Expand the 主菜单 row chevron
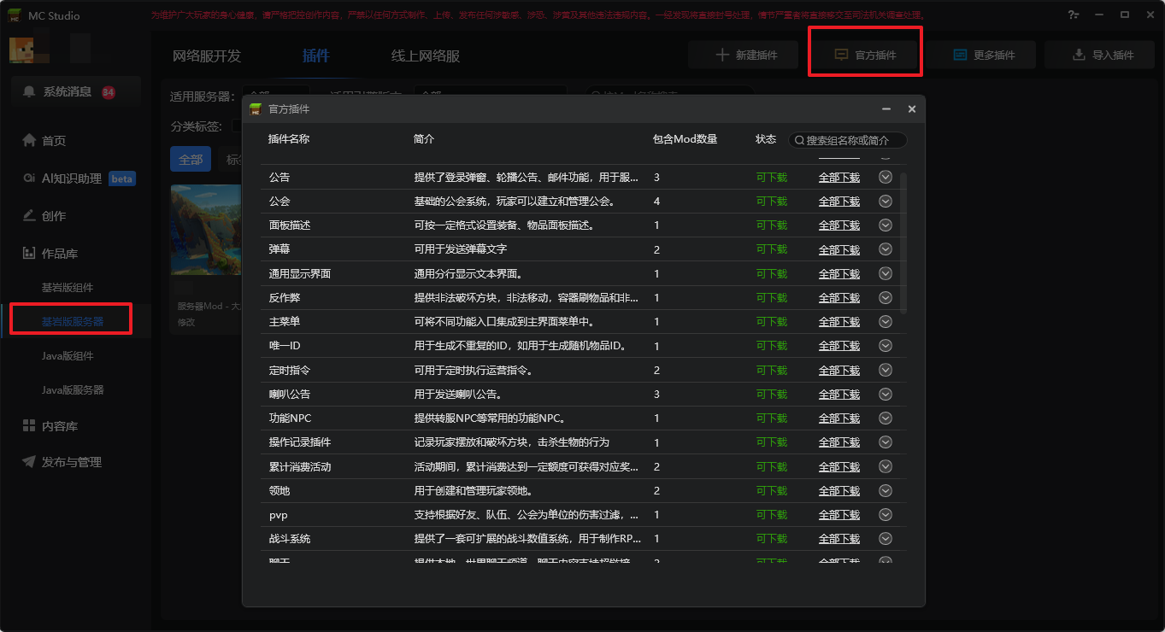The height and width of the screenshot is (632, 1165). click(x=886, y=321)
